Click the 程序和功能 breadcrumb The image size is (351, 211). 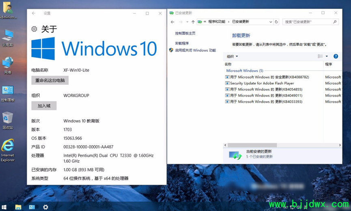[x=217, y=22]
